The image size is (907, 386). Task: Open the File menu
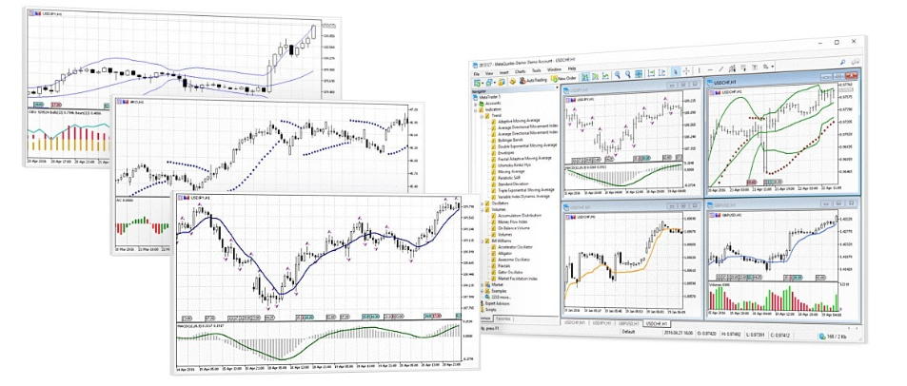476,74
